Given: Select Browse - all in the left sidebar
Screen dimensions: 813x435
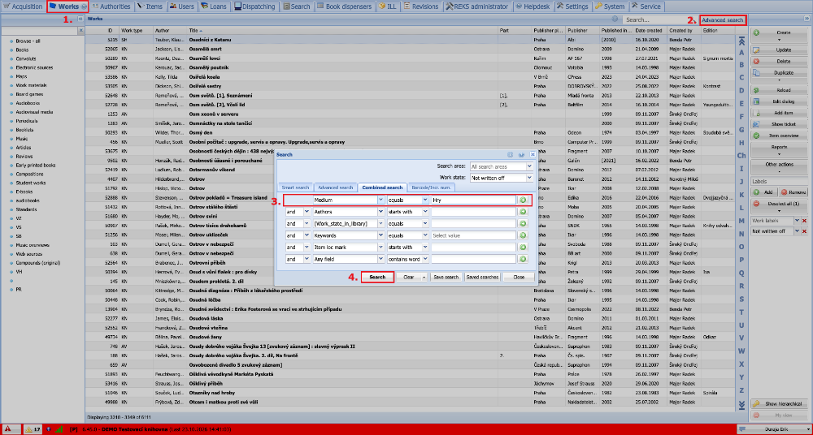Looking at the screenshot, I should (28, 41).
